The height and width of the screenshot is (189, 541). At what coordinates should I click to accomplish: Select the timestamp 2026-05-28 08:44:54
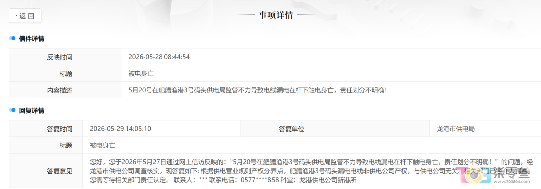click(159, 57)
